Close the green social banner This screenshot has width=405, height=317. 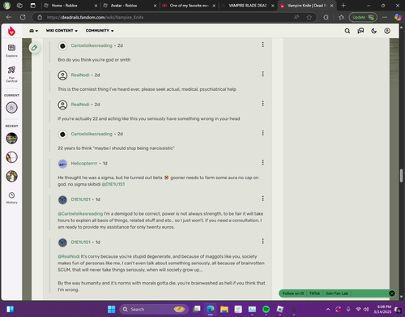click(392, 293)
